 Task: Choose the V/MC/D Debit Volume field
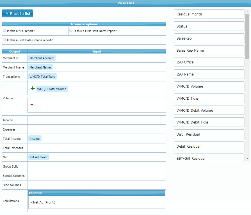tap(209, 110)
